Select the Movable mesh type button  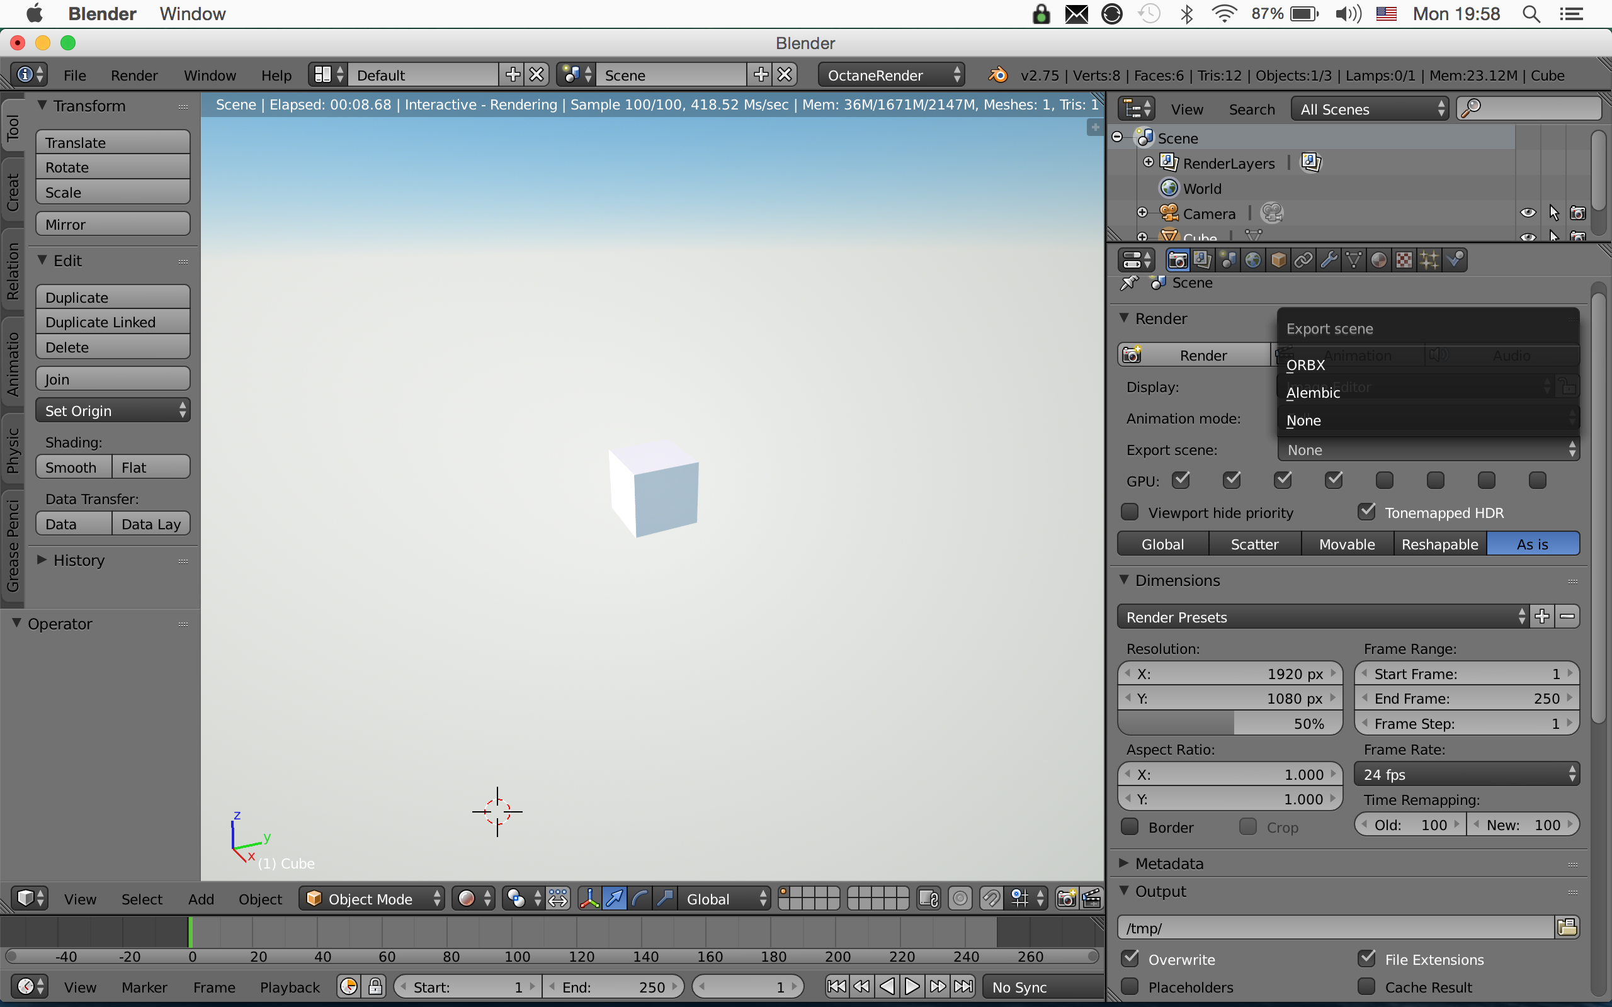point(1347,543)
